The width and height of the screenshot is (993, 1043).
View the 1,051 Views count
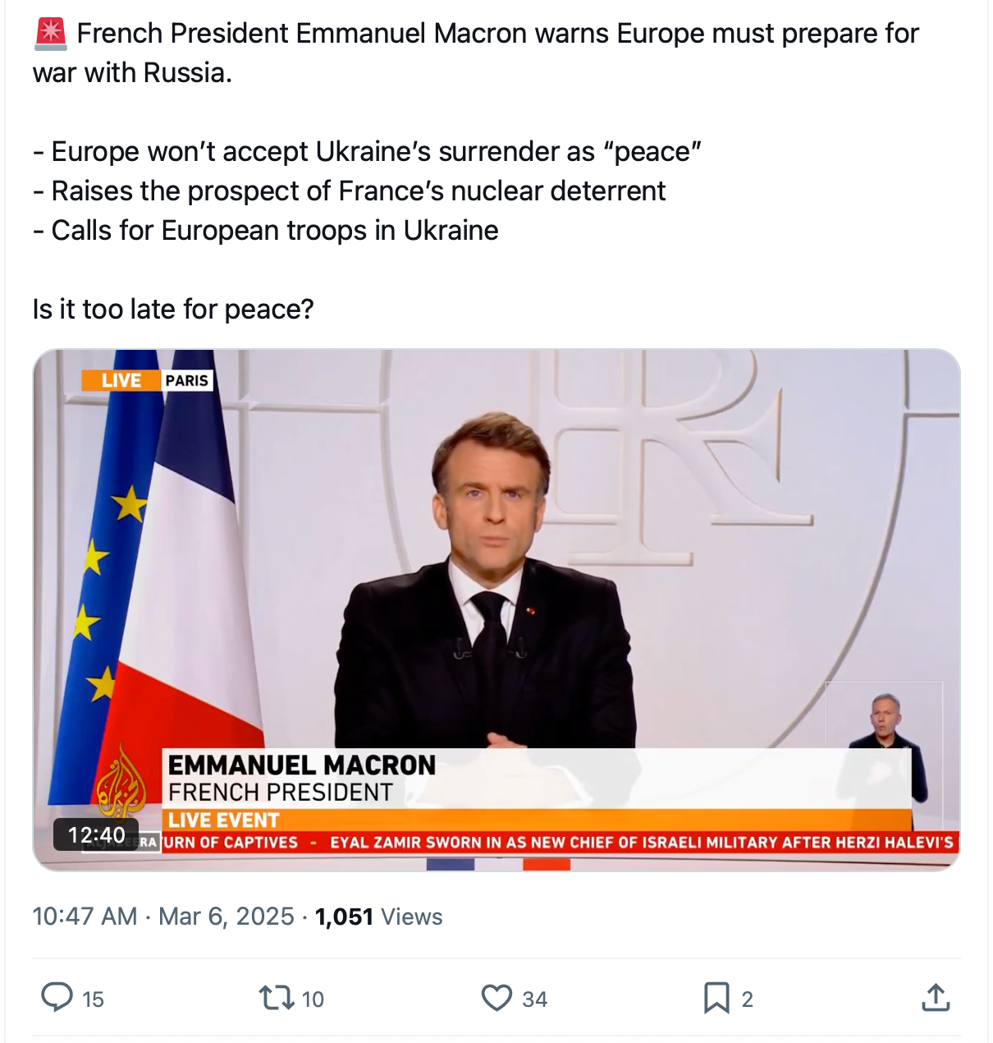pyautogui.click(x=378, y=917)
